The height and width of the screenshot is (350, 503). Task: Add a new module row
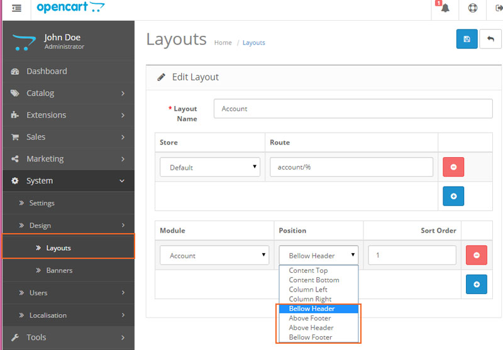476,285
